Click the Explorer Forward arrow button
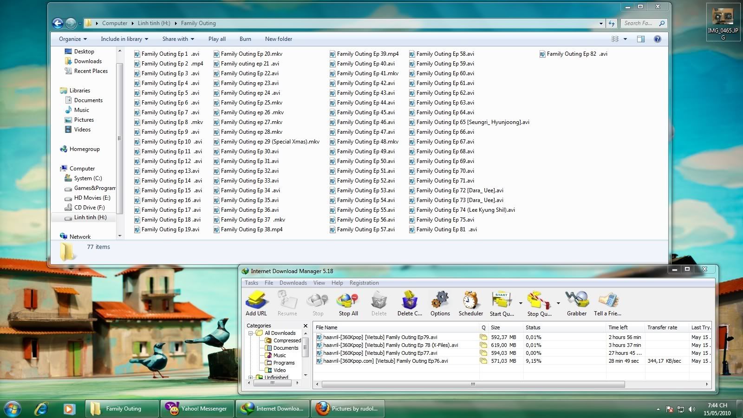Image resolution: width=743 pixels, height=418 pixels. [71, 23]
